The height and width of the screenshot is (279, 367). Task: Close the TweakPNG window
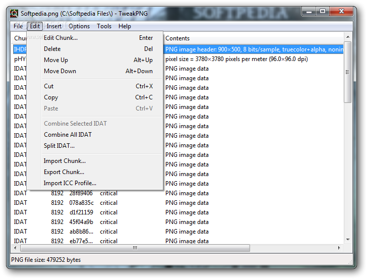(x=341, y=12)
